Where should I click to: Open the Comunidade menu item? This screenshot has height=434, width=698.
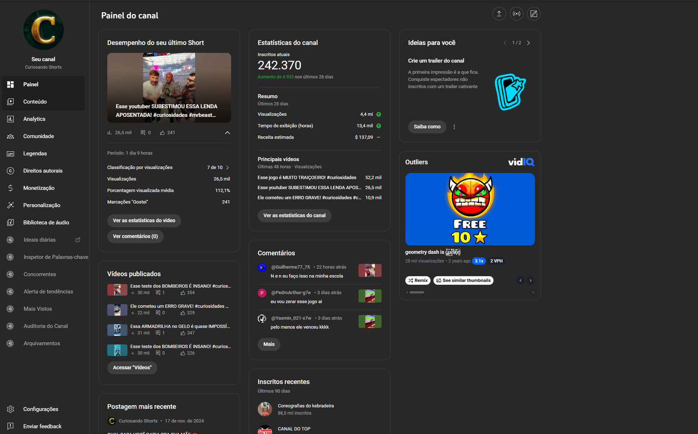pyautogui.click(x=44, y=136)
